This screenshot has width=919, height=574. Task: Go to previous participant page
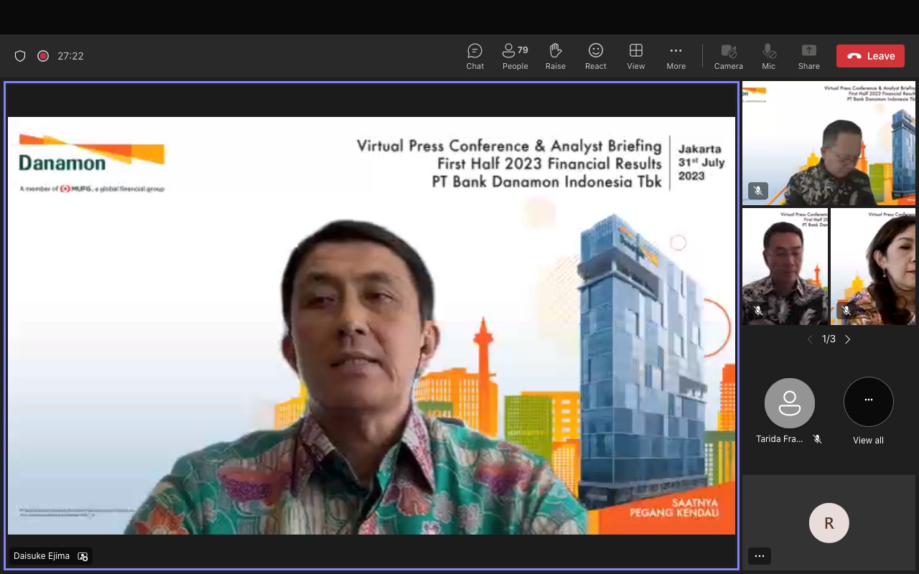tap(810, 339)
